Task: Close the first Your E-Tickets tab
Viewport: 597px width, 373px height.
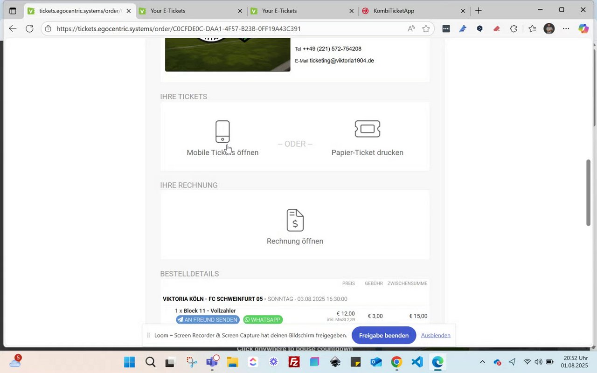Action: [240, 11]
